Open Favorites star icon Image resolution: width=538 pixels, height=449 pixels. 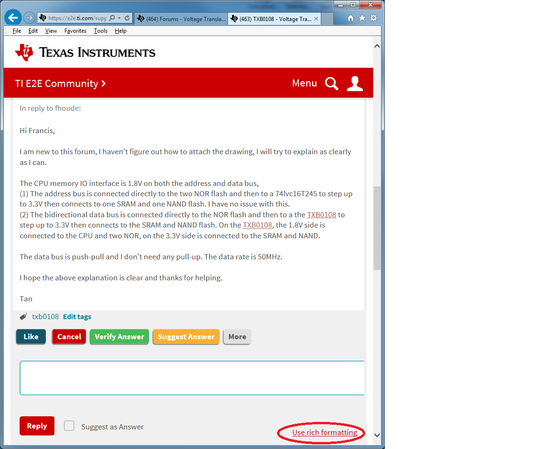[362, 18]
